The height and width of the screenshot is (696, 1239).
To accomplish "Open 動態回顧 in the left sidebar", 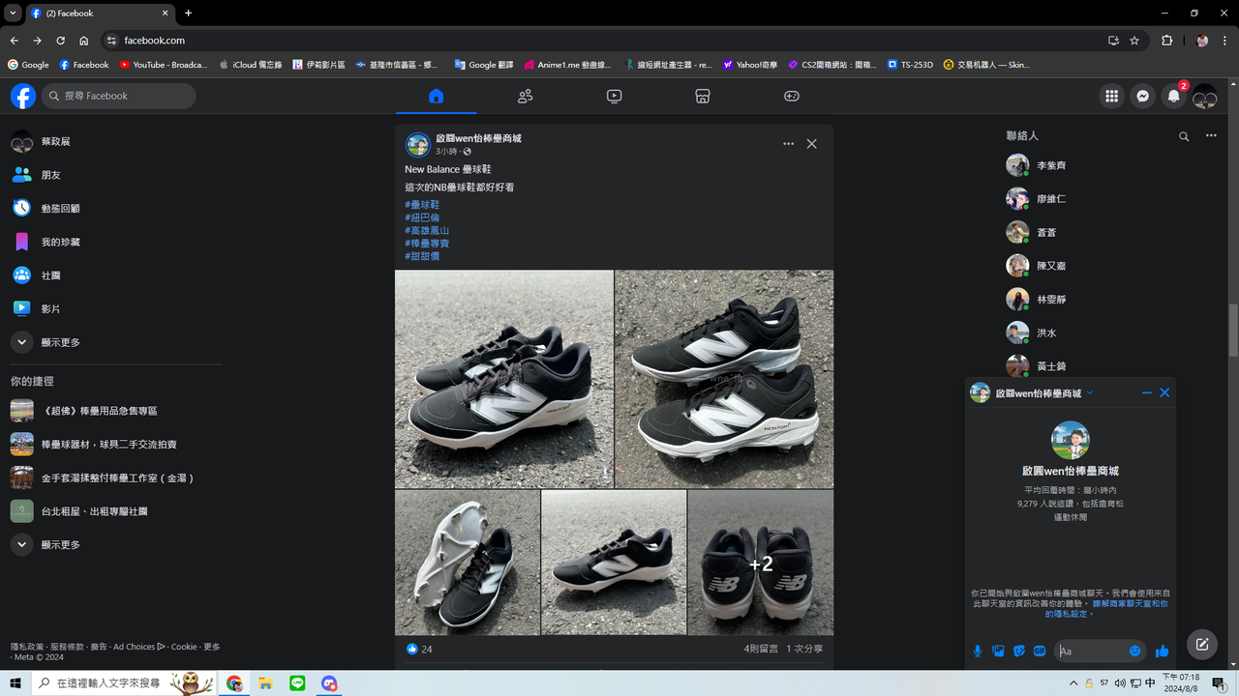I will [115, 208].
